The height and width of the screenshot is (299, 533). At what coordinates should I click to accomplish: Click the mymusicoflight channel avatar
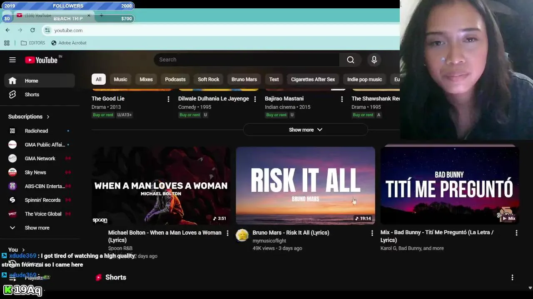tap(242, 235)
